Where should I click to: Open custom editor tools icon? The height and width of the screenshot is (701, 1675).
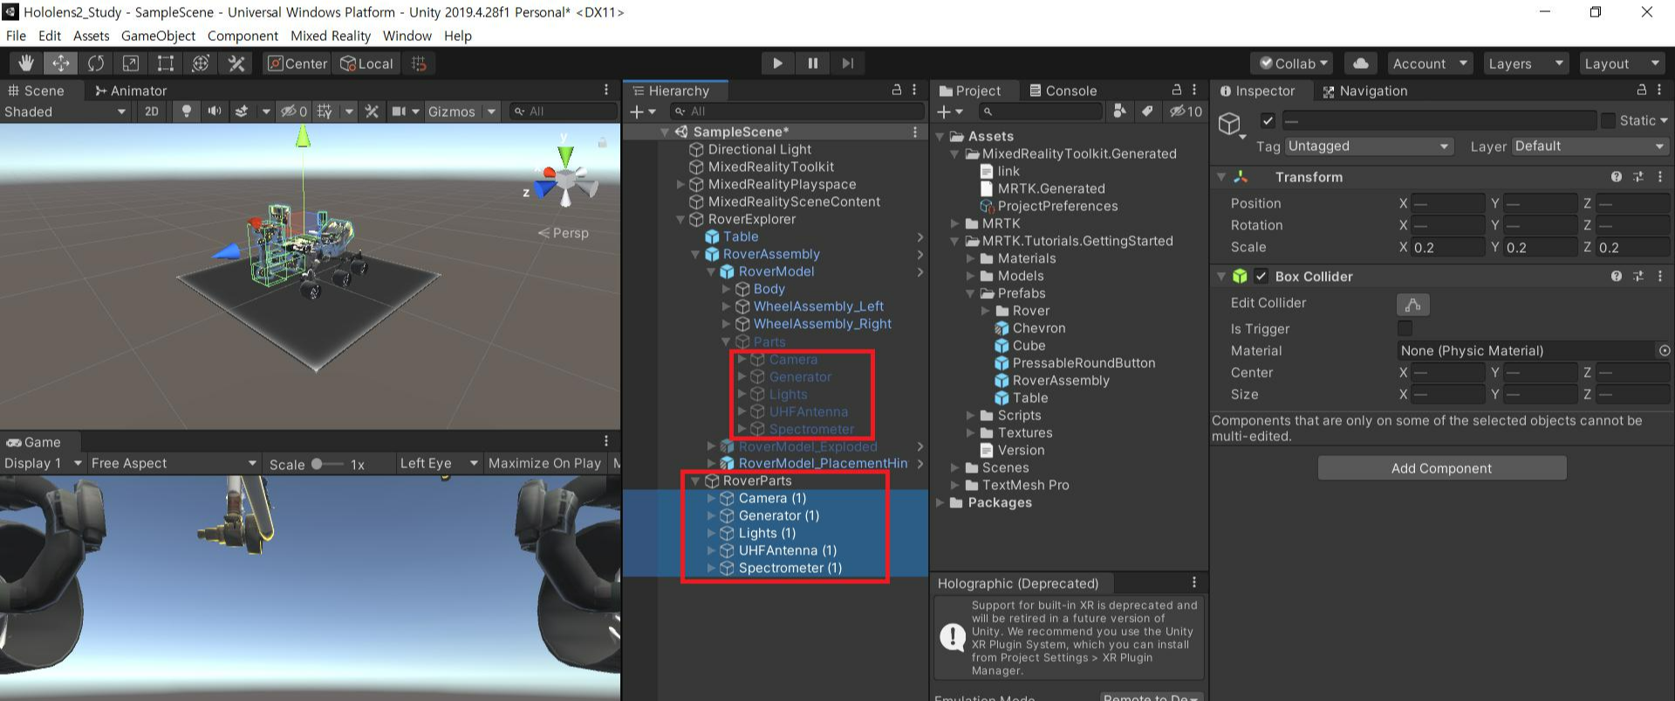coord(236,64)
